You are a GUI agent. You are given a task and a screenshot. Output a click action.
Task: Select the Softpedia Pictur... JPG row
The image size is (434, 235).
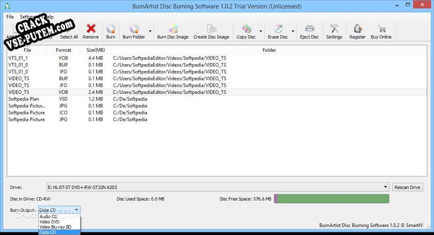(x=217, y=106)
